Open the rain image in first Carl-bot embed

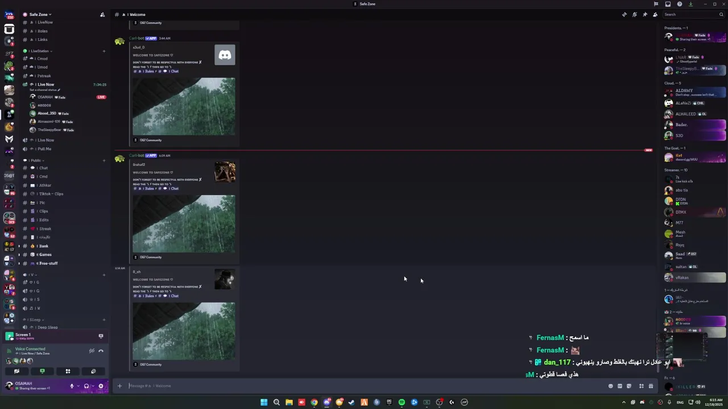pyautogui.click(x=184, y=106)
